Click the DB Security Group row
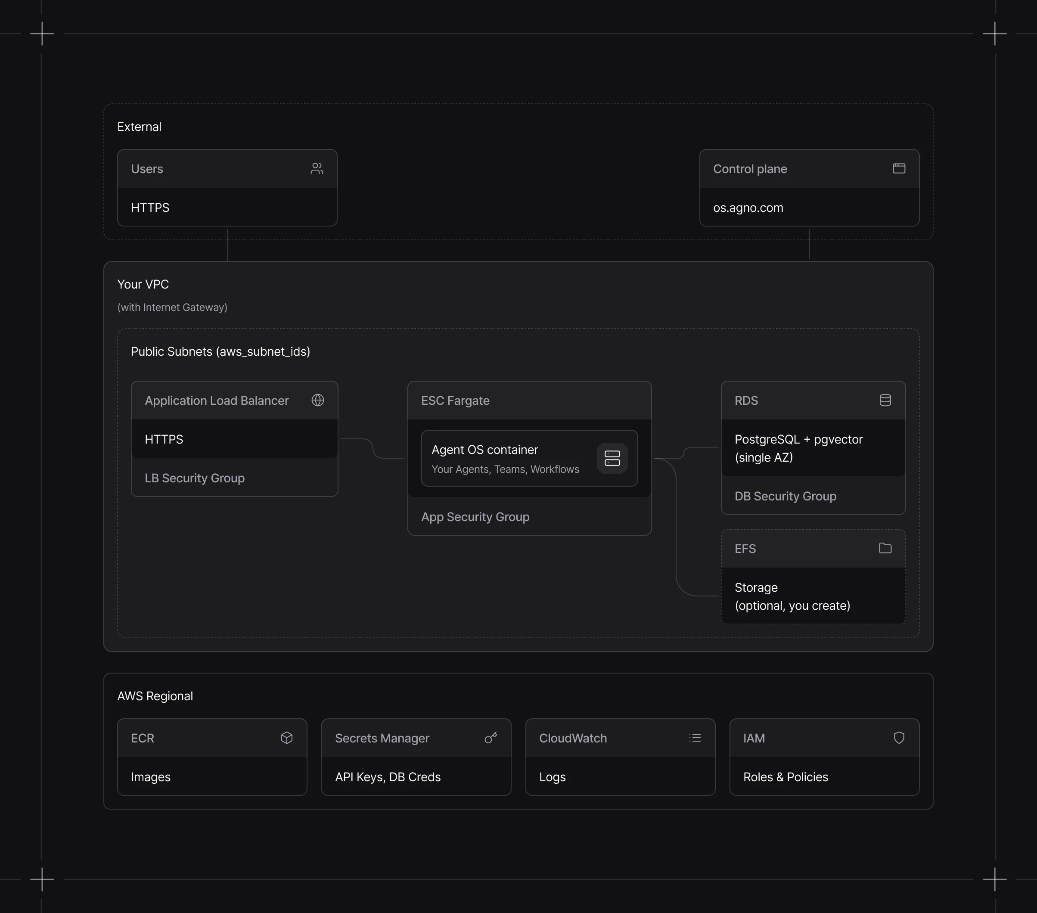Viewport: 1037px width, 913px height. [x=785, y=496]
